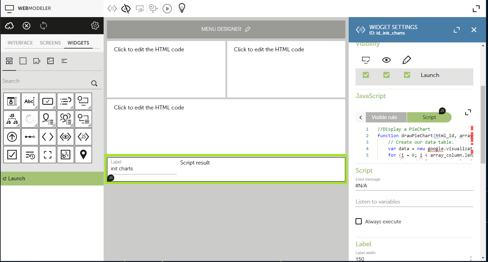Switch to the SCREENS tab
This screenshot has width=488, height=262.
click(x=50, y=43)
